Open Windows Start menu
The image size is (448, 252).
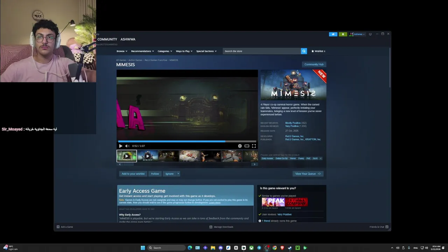[x=143, y=248]
